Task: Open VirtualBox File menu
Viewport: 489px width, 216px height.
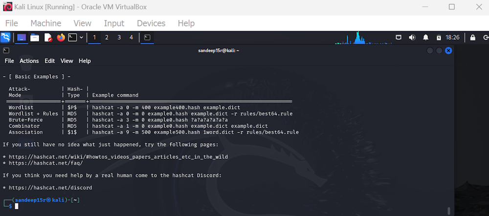Action: tap(12, 23)
